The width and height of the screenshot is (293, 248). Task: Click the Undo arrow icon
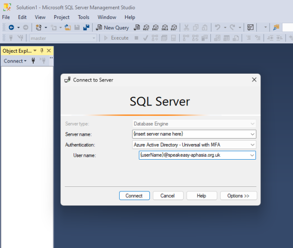point(217,28)
